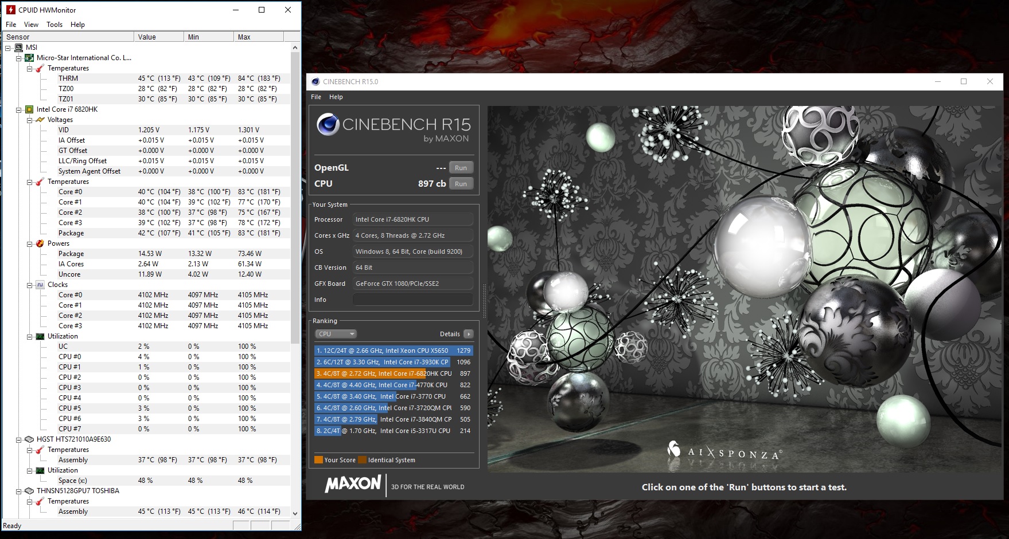The image size is (1009, 539).
Task: Run the OpenGL benchmark test
Action: (461, 168)
